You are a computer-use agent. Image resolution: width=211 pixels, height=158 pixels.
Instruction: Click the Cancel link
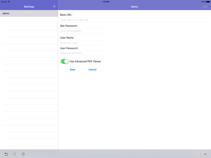click(93, 69)
